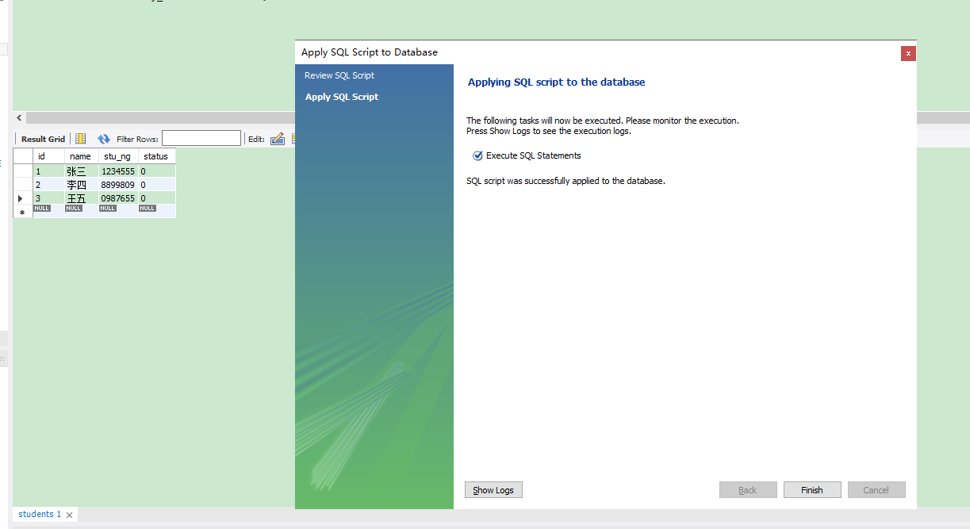This screenshot has height=529, width=970.
Task: Click the NULL cell under the id column
Action: [48, 211]
